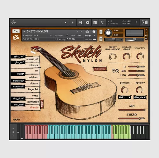Go to next preset with right arrow
The height and width of the screenshot is (158, 159).
(73, 22)
